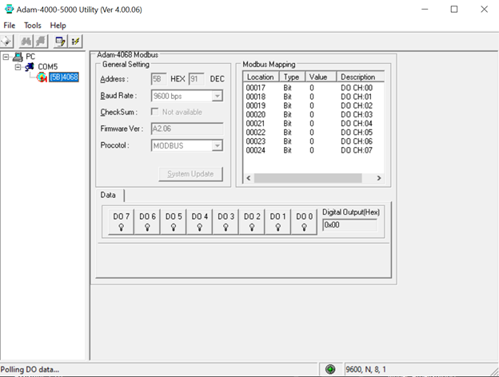Toggle the DO 6 output bulb

147,221
